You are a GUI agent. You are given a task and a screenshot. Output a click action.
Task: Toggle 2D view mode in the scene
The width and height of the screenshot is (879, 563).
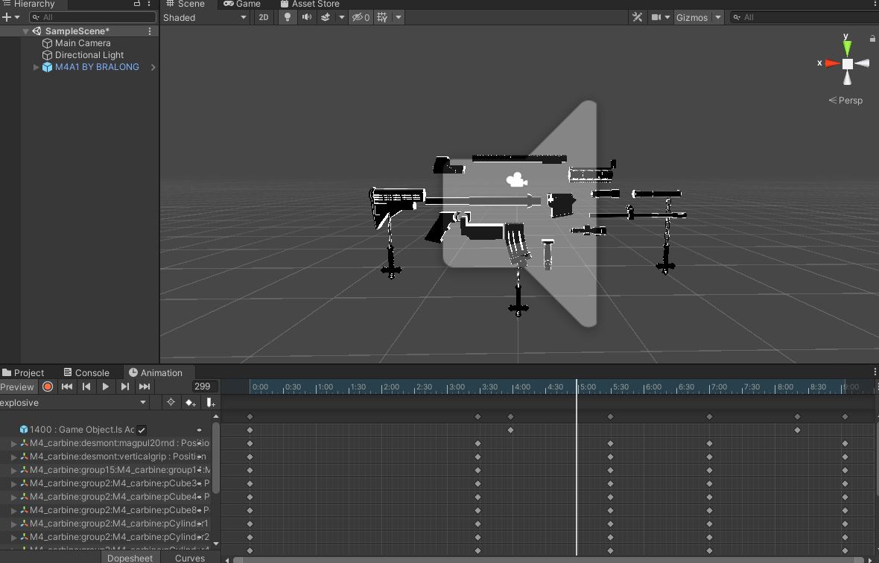tap(263, 17)
